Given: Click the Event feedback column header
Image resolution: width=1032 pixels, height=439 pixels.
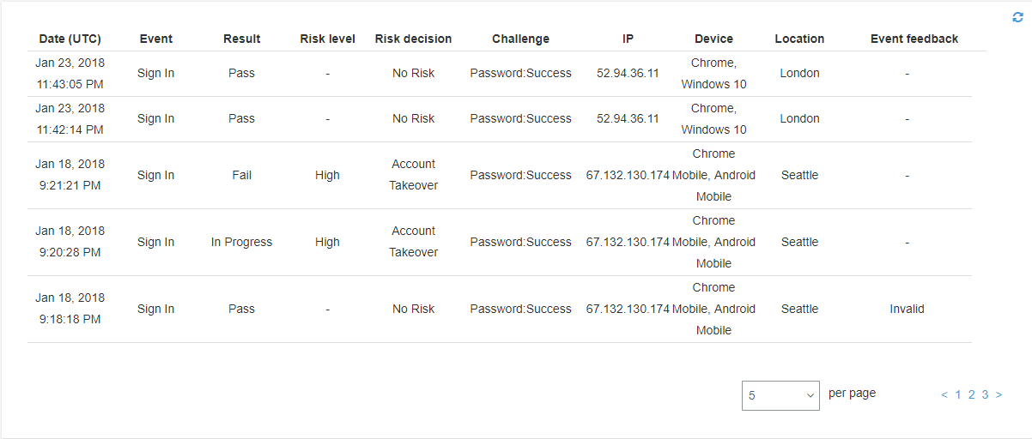Looking at the screenshot, I should [x=914, y=39].
